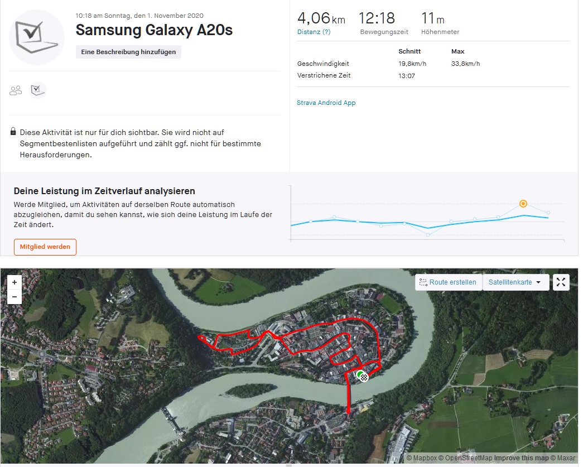Zoom out on the map
This screenshot has height=467, width=583.
point(15,297)
